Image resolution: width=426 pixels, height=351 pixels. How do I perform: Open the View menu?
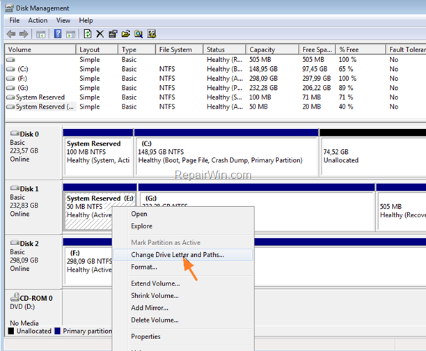tap(63, 20)
